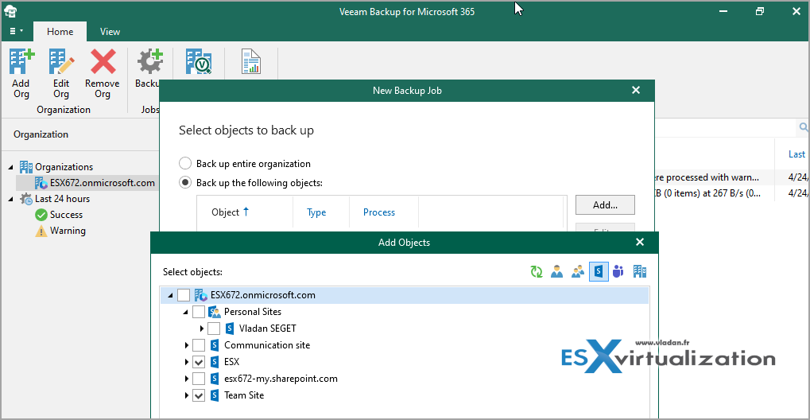Filter by Groups icon in Add Objects

pos(578,271)
